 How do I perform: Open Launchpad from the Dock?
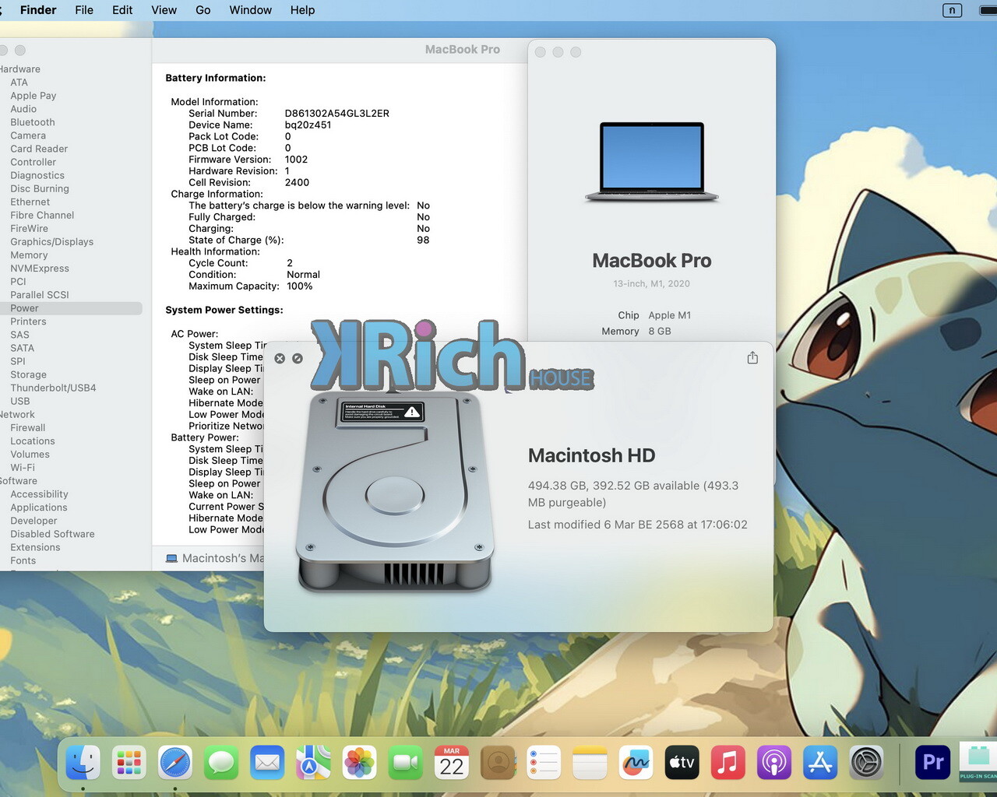point(129,763)
